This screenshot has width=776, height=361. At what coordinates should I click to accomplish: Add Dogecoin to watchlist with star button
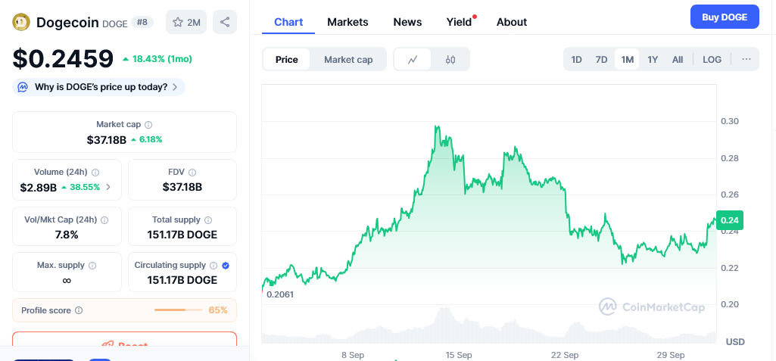pos(186,22)
